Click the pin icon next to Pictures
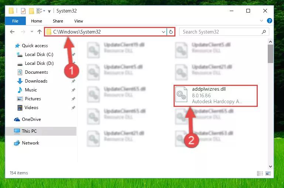Image resolution: width=284 pixels, height=188 pixels. (x=73, y=99)
